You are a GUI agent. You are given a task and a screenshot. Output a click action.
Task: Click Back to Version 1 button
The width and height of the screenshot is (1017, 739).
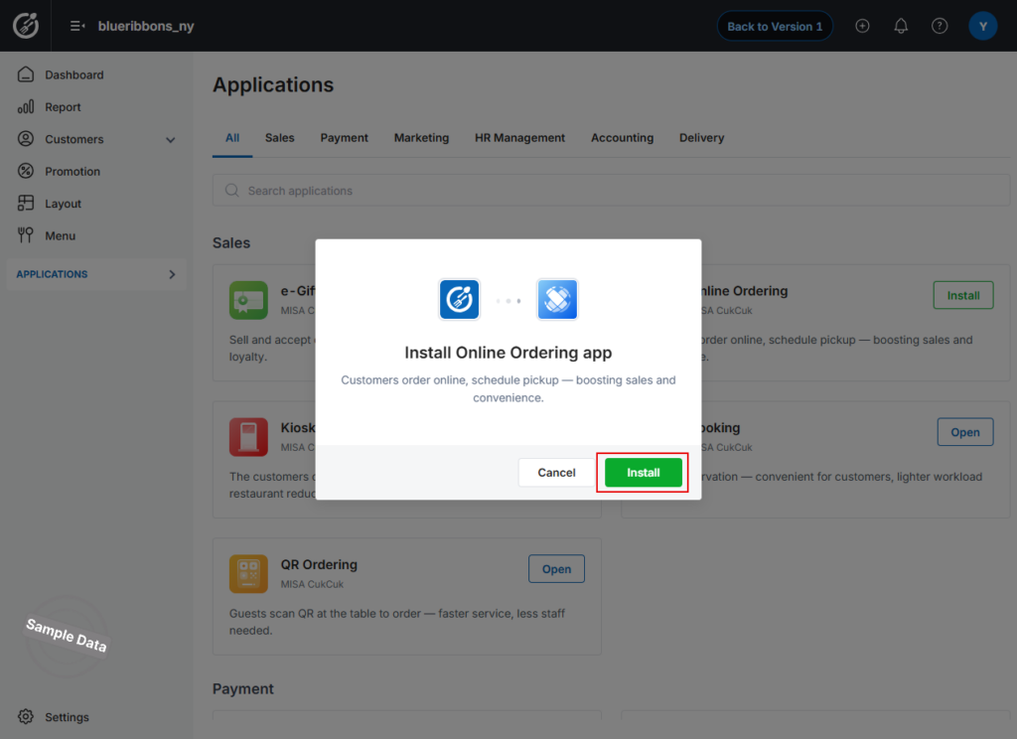tap(775, 26)
